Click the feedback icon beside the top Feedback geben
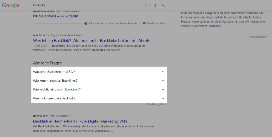 (x=144, y=23)
